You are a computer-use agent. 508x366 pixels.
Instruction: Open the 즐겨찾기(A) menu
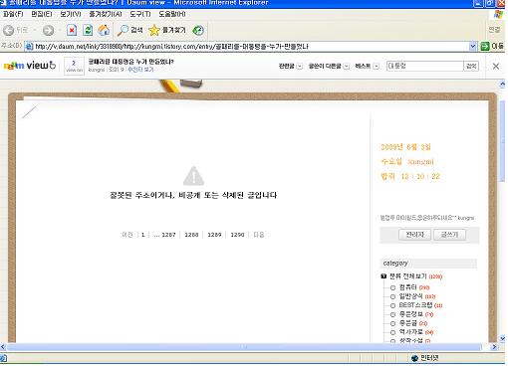(106, 14)
